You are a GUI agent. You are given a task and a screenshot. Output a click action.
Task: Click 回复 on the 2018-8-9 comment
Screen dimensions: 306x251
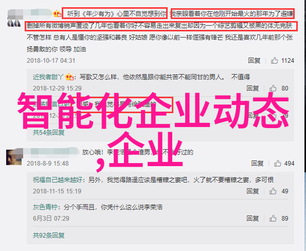point(257,164)
